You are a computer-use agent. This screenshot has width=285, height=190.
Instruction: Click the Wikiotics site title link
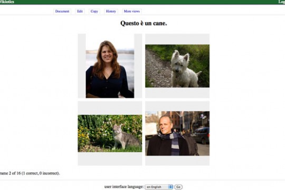click(7, 2)
